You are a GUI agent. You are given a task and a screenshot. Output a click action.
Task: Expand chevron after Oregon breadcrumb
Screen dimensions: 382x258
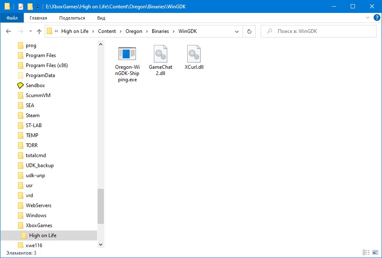point(147,31)
